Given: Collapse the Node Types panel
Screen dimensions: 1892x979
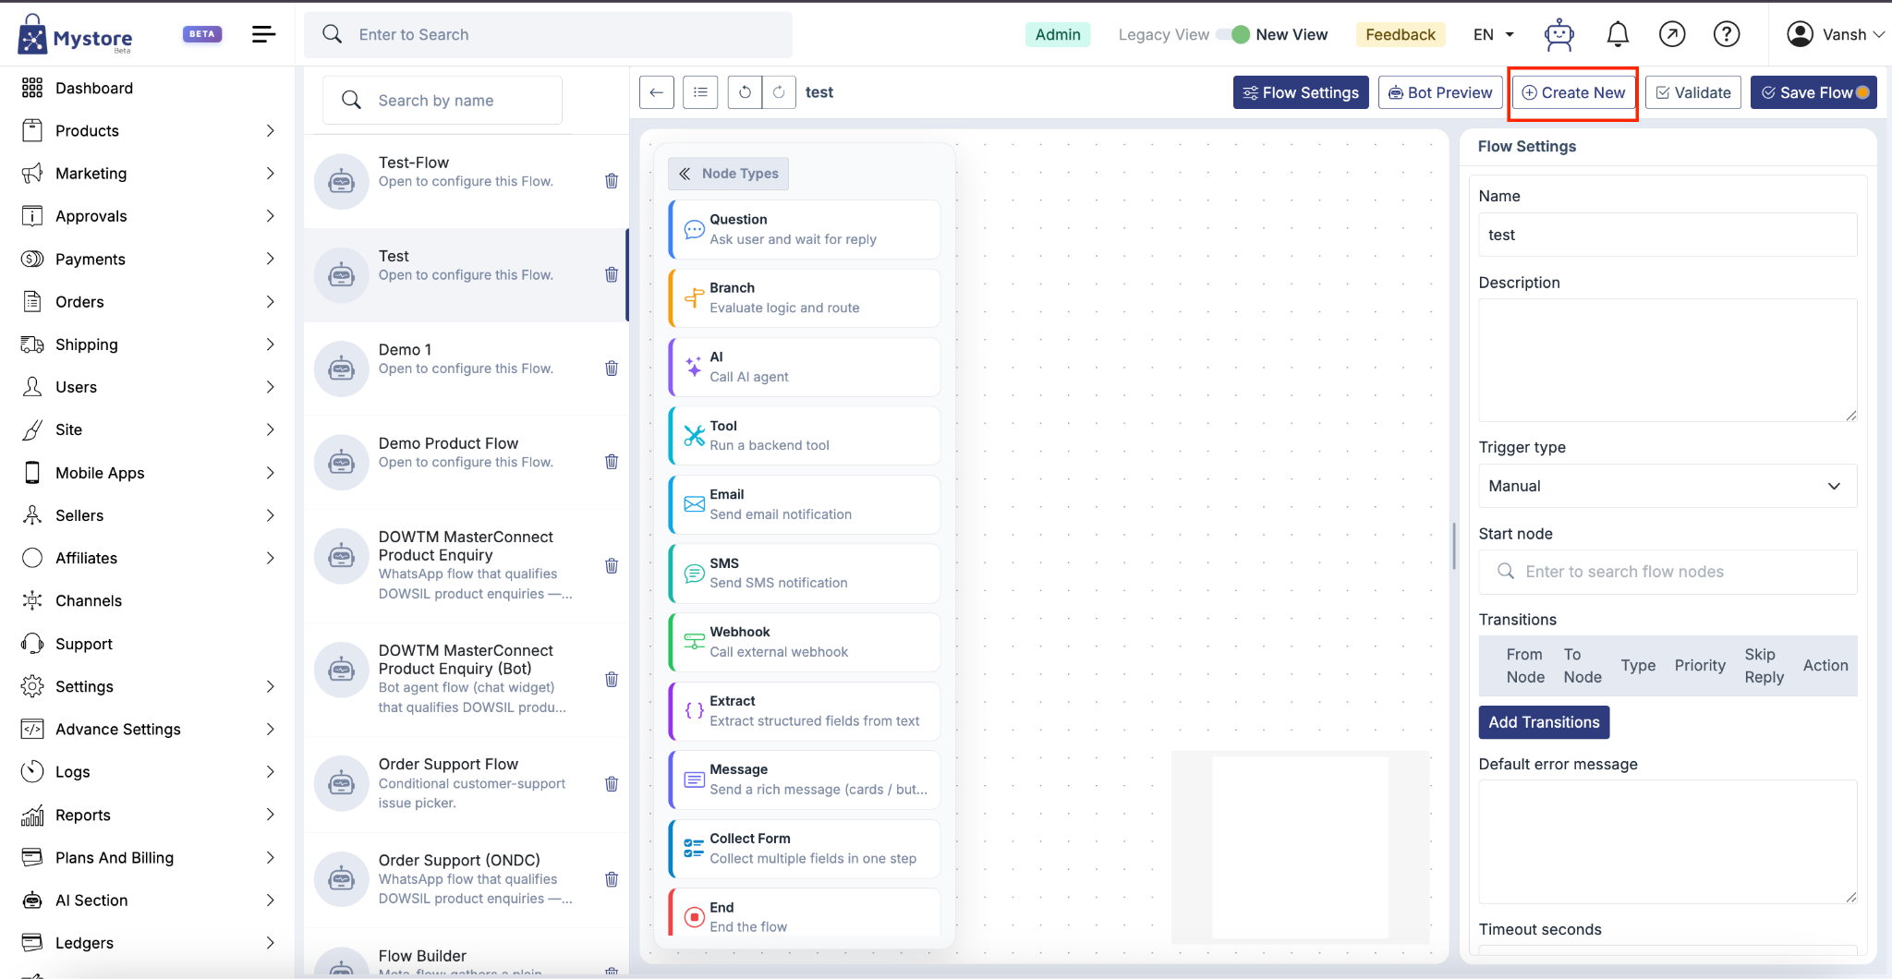Looking at the screenshot, I should [x=729, y=174].
